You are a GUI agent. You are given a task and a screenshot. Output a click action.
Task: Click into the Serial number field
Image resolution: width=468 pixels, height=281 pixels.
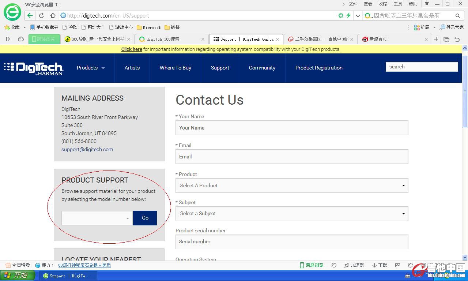(x=292, y=241)
